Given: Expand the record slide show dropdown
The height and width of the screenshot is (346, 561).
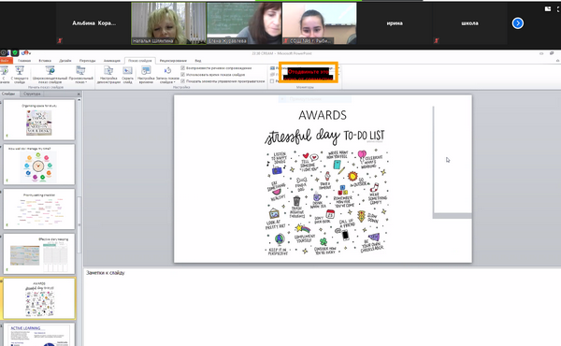Looking at the screenshot, I should 167,75.
